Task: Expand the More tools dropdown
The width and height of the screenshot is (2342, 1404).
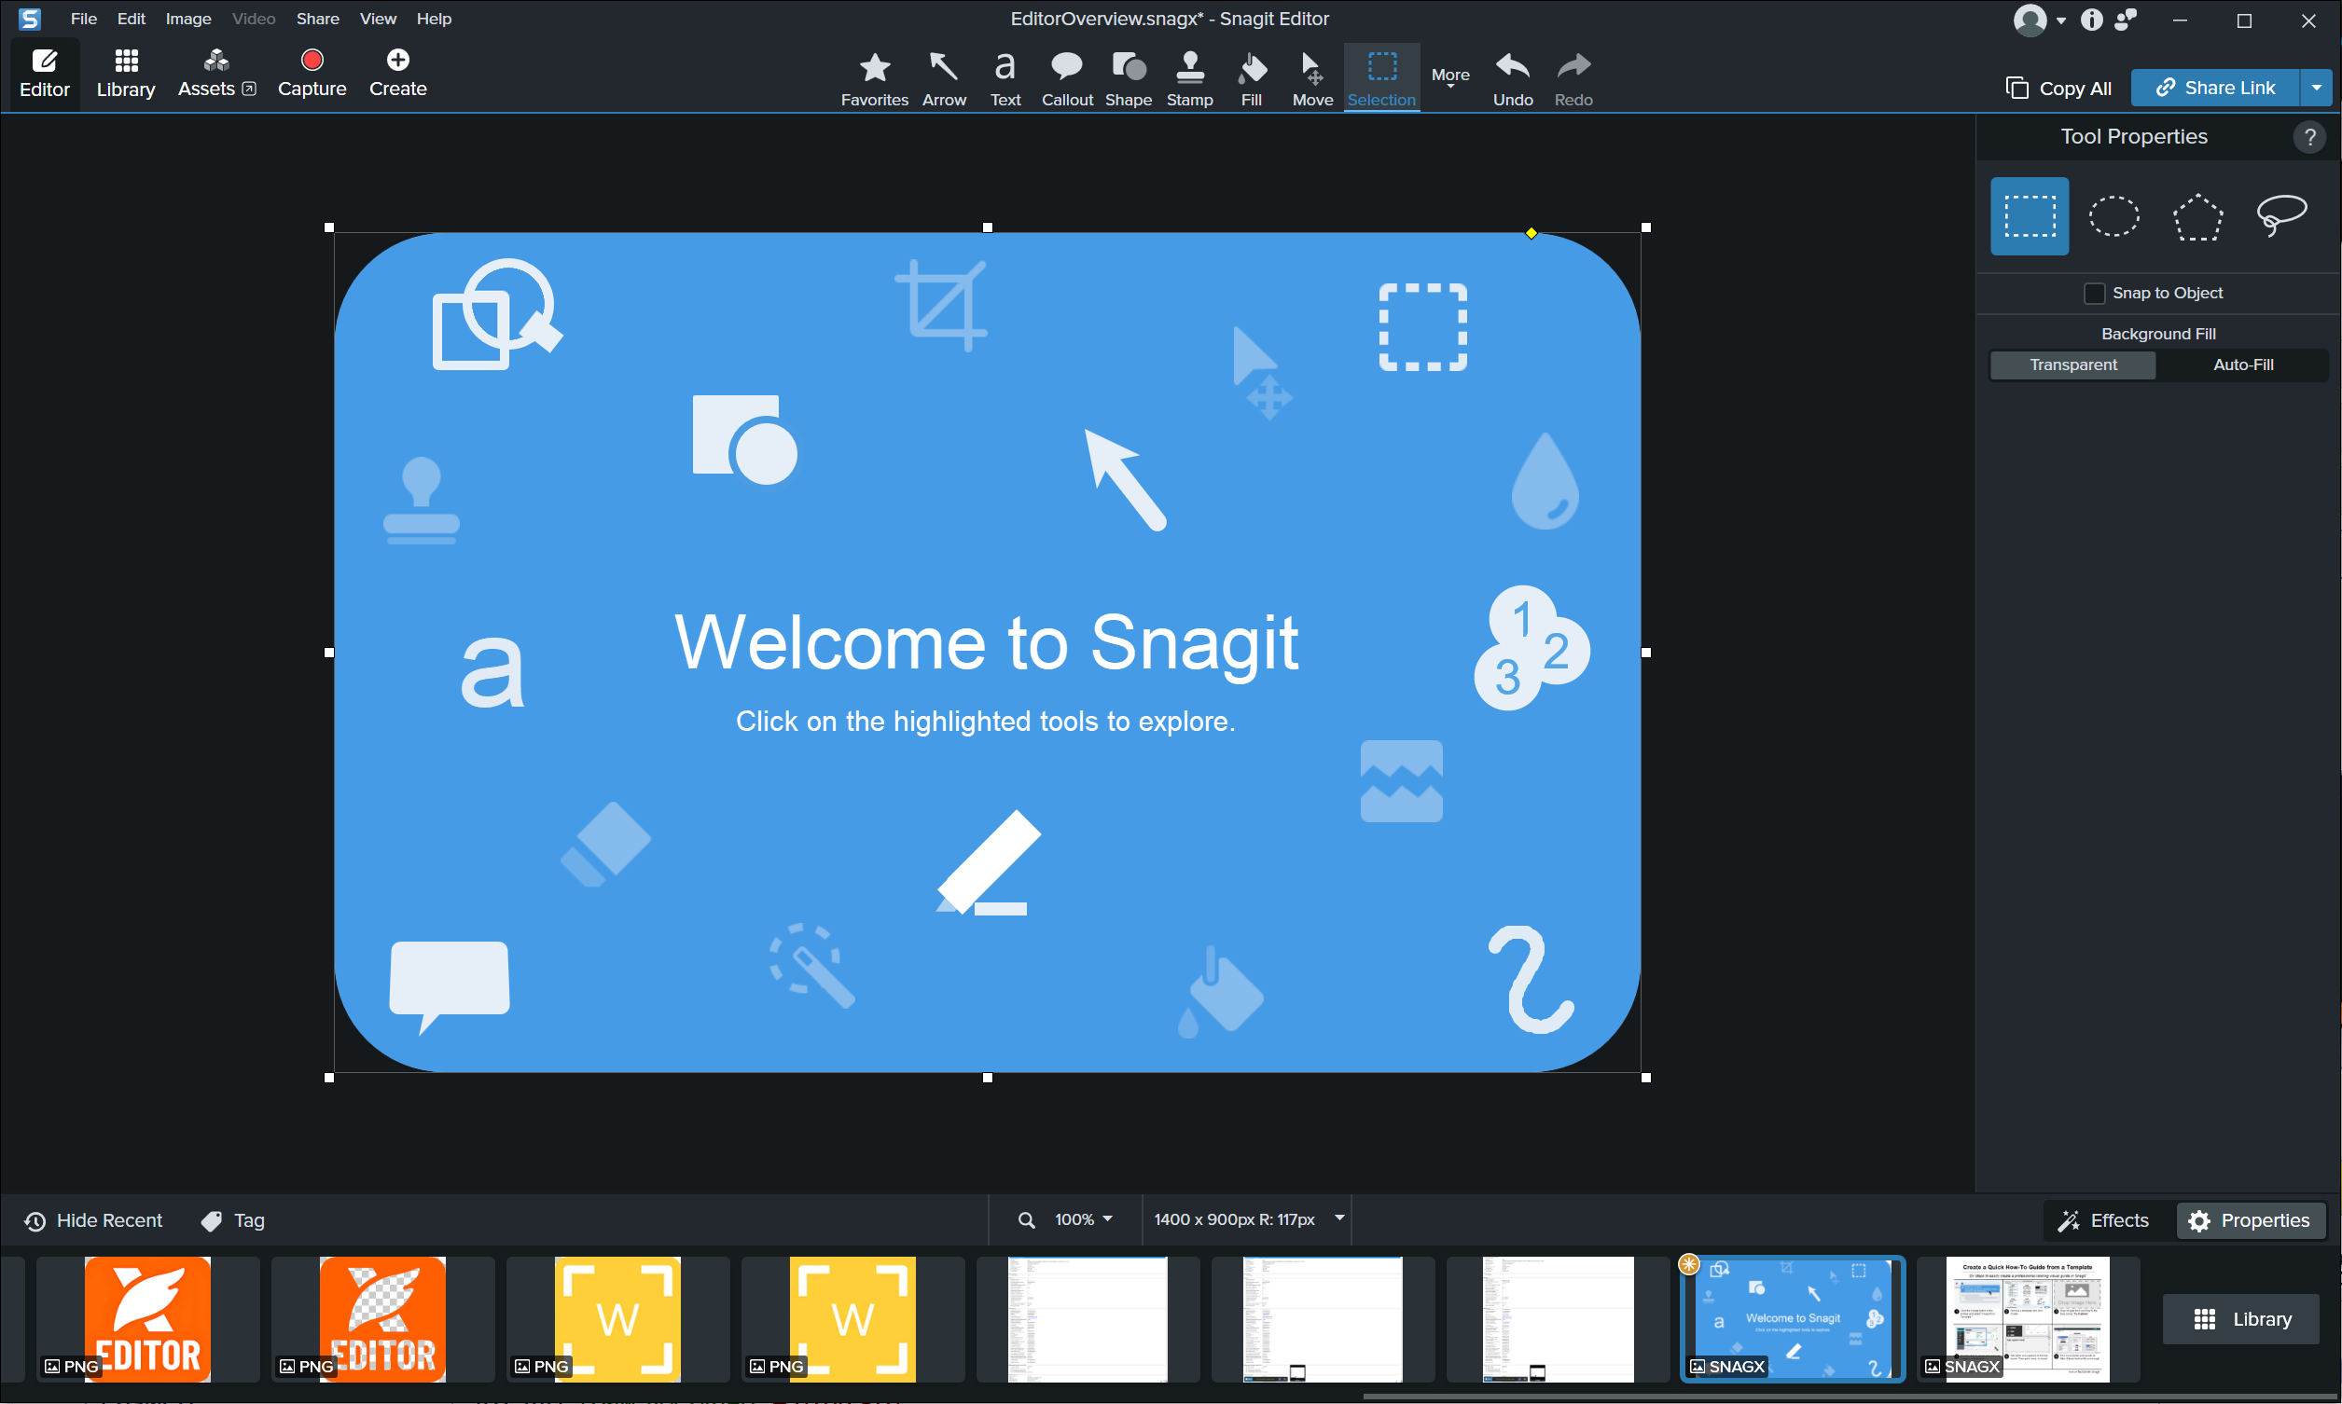Action: 1449,76
